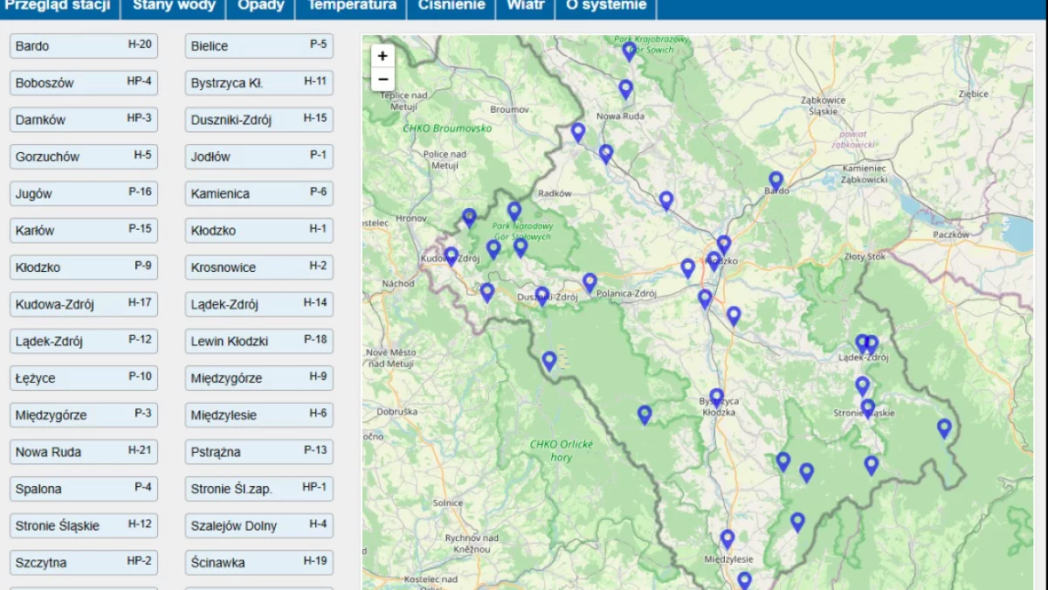
Task: Zoom in on the map with plus button
Action: [x=383, y=56]
